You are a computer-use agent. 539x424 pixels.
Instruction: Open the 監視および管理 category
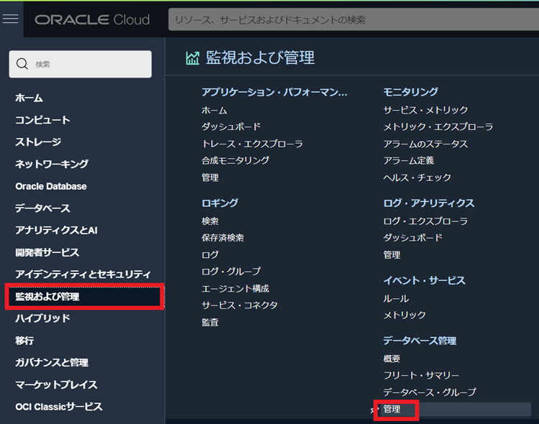coord(47,296)
